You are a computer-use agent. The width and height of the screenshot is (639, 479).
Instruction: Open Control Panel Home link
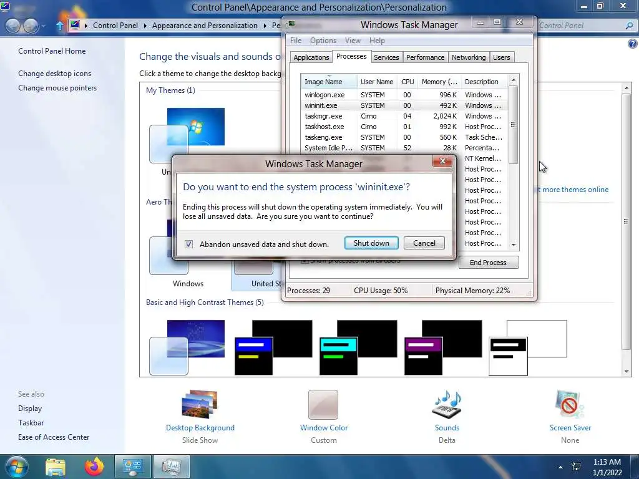point(52,51)
